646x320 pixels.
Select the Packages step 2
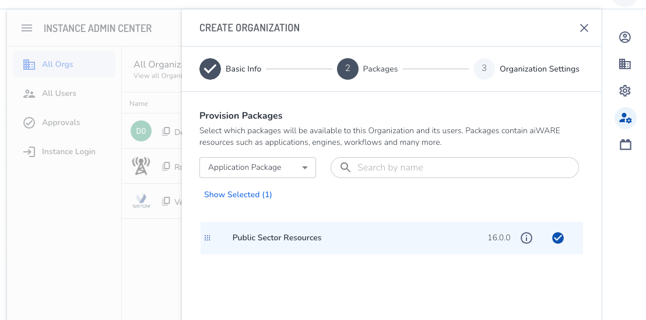coord(367,69)
